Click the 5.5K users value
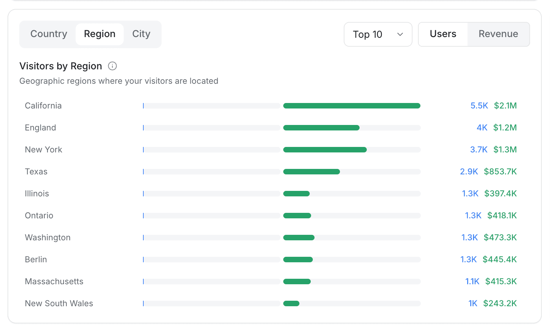 click(x=479, y=106)
